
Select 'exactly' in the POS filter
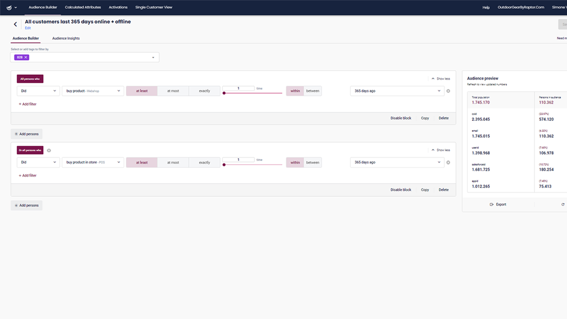pos(204,163)
